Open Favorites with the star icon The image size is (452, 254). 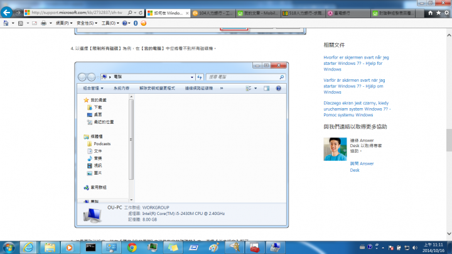point(438,13)
